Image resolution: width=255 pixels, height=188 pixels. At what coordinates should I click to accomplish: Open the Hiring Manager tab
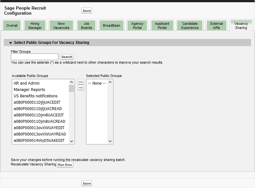coord(35,26)
